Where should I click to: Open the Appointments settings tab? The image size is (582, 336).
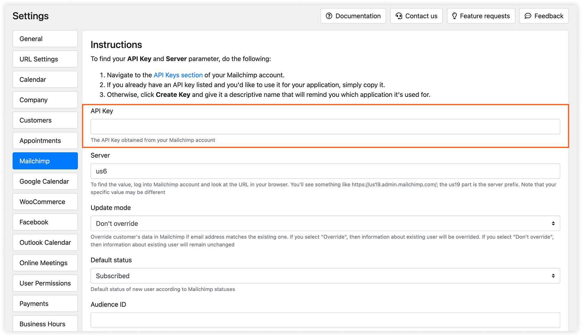(45, 141)
